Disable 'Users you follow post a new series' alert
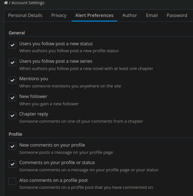 point(13,62)
